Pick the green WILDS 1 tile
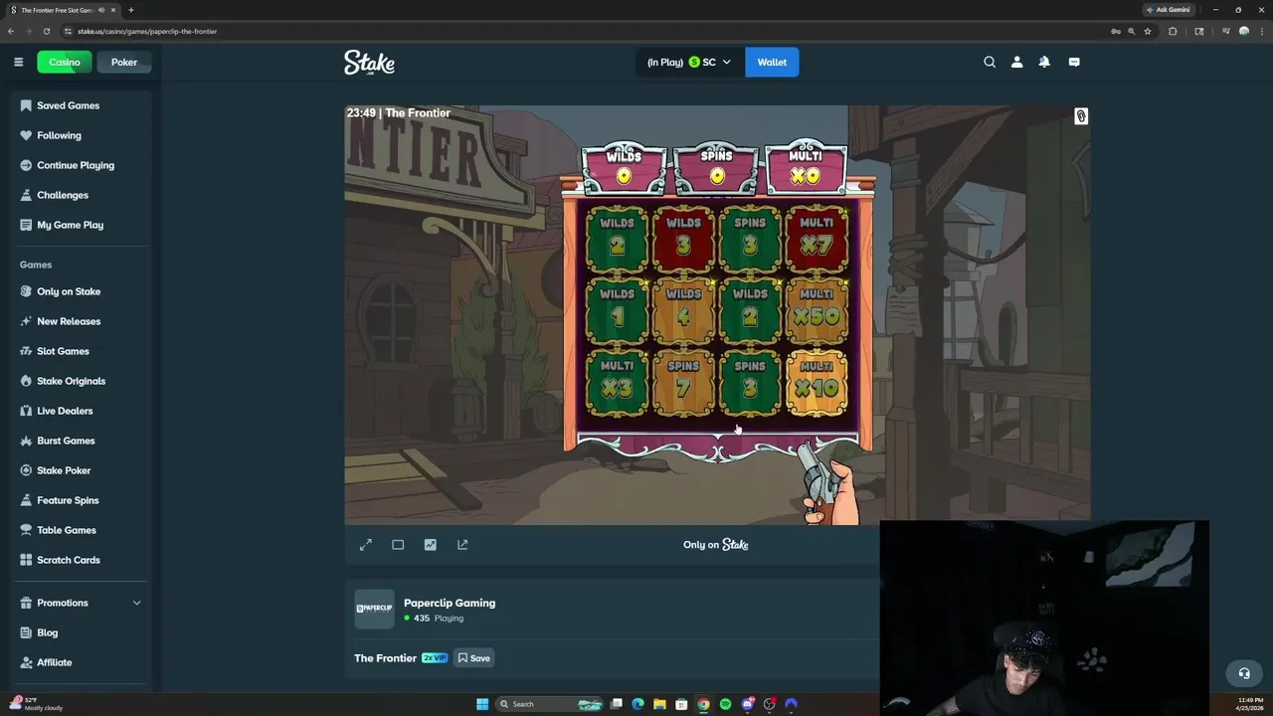The image size is (1273, 716). pos(617,310)
